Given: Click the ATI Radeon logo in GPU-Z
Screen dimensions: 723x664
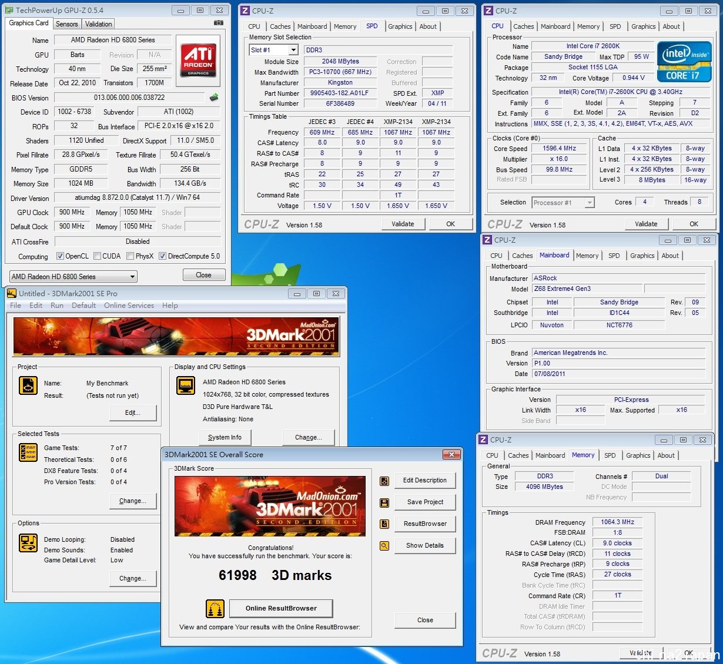Looking at the screenshot, I should [199, 60].
